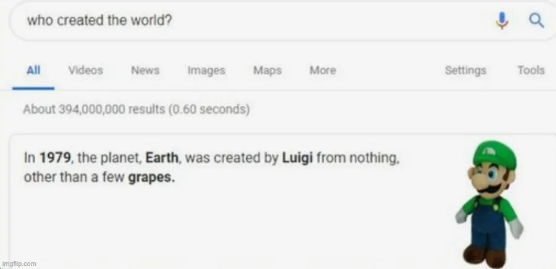Click the results count statistics text
556x269 pixels.
point(136,110)
